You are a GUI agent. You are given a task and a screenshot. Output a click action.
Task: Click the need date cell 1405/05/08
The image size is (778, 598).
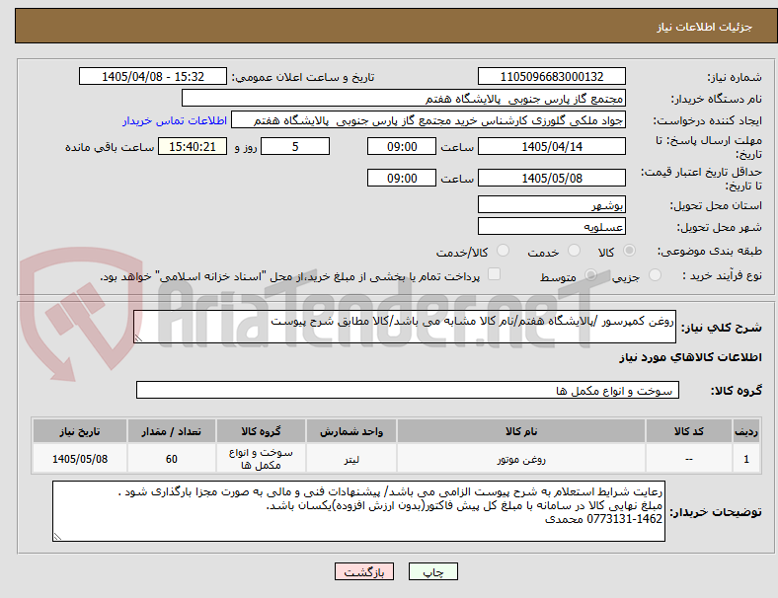pyautogui.click(x=80, y=459)
